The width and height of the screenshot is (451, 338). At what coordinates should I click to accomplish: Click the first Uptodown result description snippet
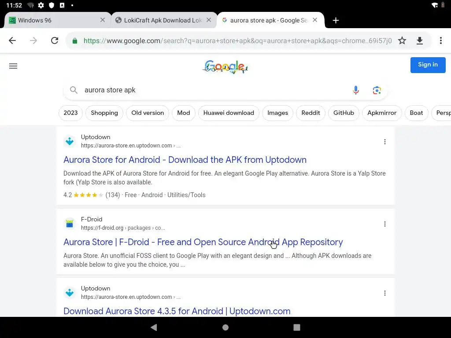pyautogui.click(x=224, y=178)
